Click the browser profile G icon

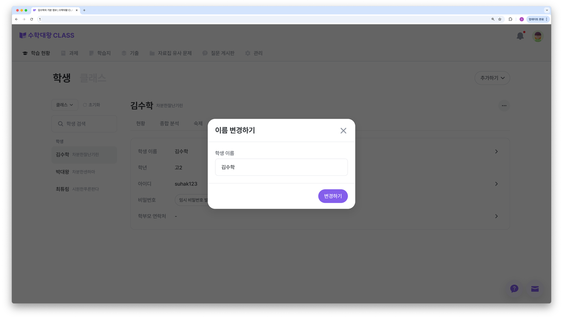[x=521, y=19]
